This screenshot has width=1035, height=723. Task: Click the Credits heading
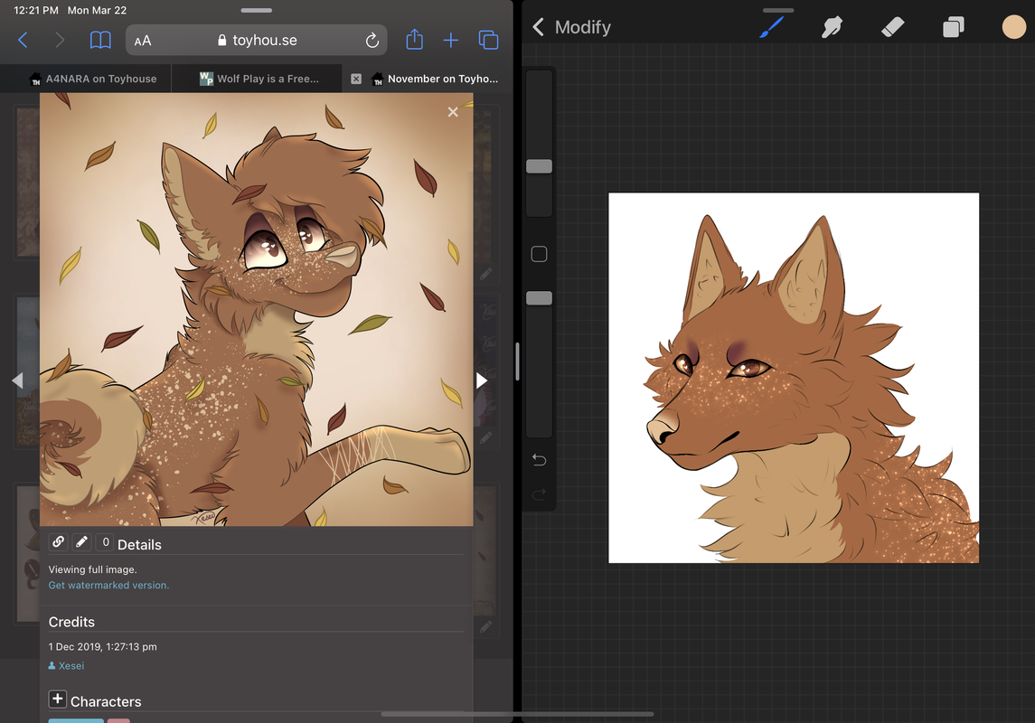click(71, 622)
